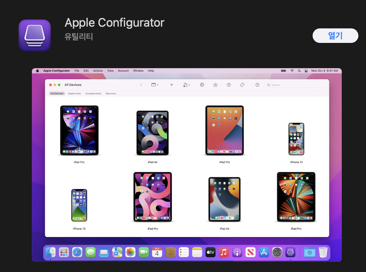Open Messages from the dock
This screenshot has height=272, width=366.
[x=90, y=252]
